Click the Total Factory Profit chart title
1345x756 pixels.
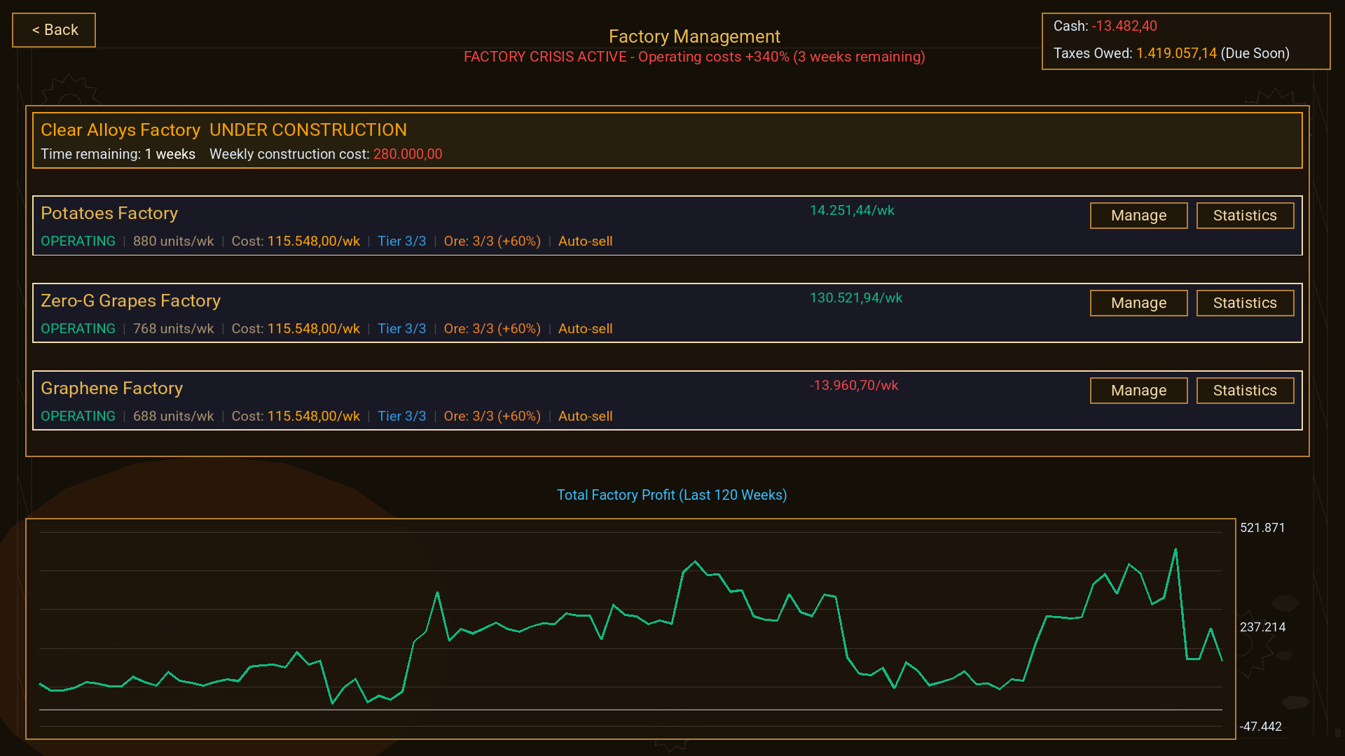671,495
